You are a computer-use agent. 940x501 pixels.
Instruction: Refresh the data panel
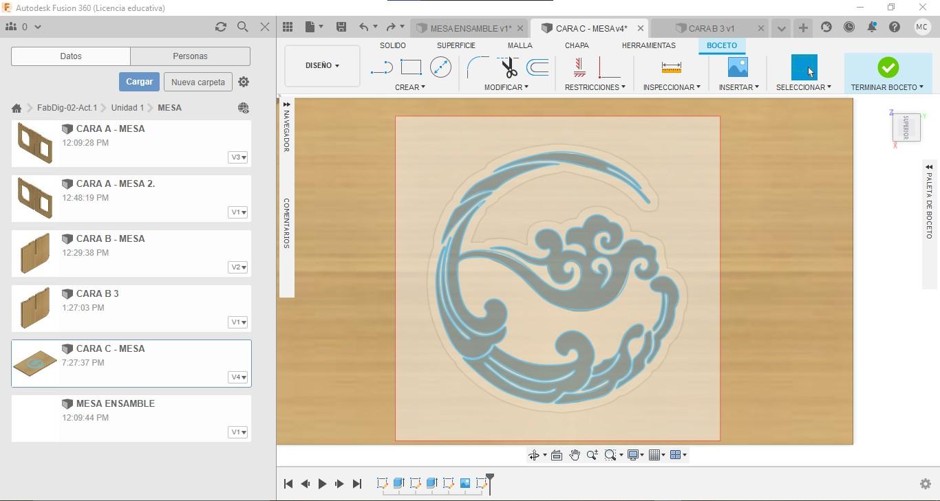(220, 27)
